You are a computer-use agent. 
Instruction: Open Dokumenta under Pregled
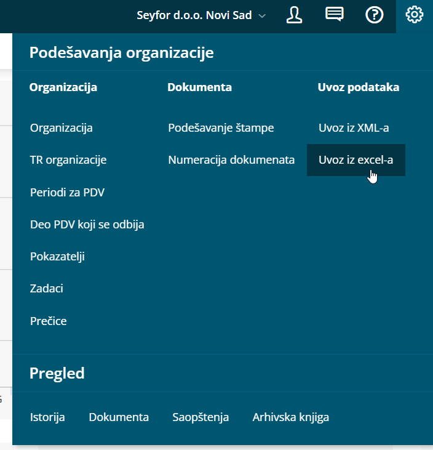click(x=119, y=417)
